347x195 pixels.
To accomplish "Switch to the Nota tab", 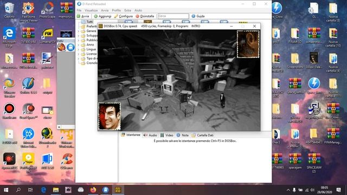I will pos(183,135).
